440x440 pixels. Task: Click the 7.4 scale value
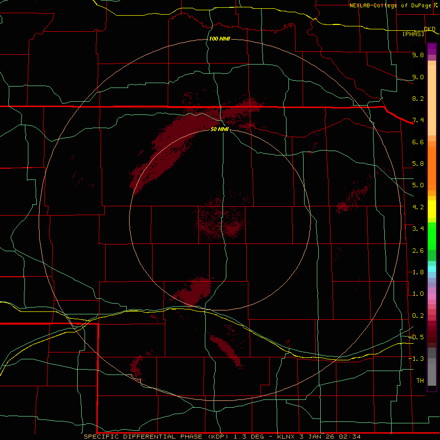(x=418, y=120)
